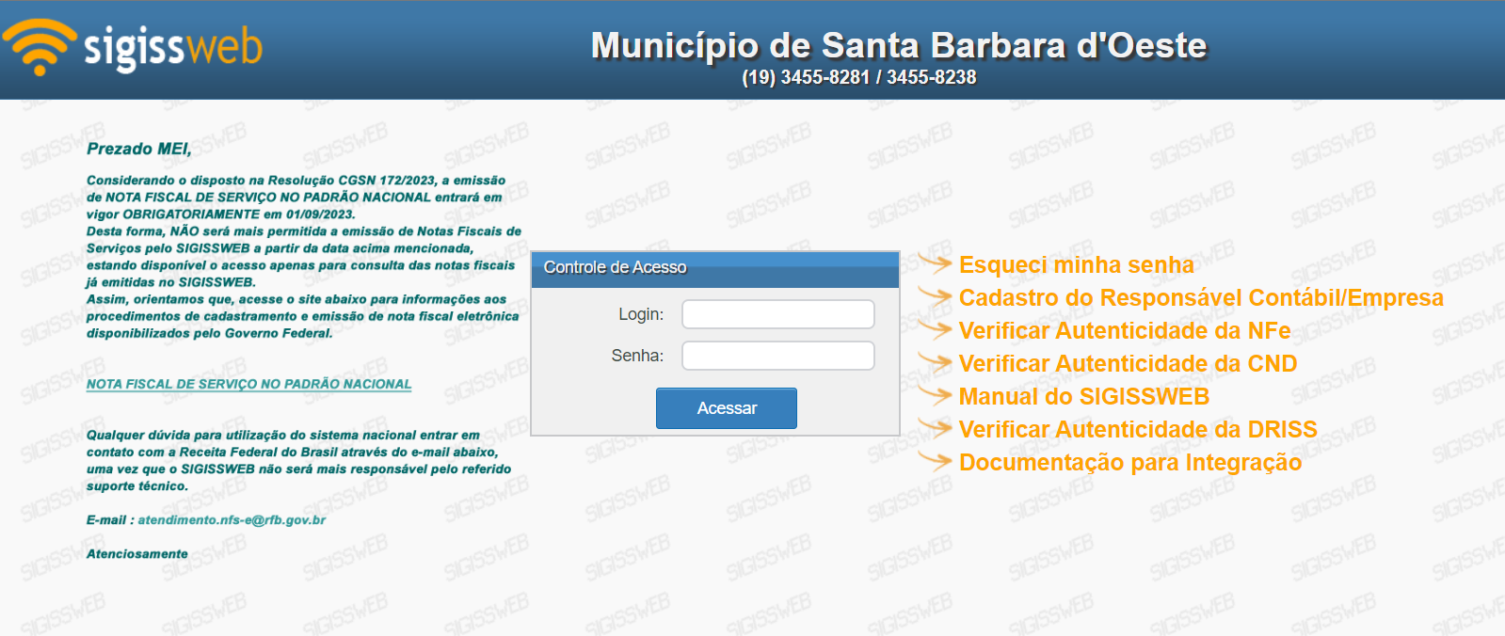
Task: Click the arrow icon beside Documentação para Integração
Action: 935,460
